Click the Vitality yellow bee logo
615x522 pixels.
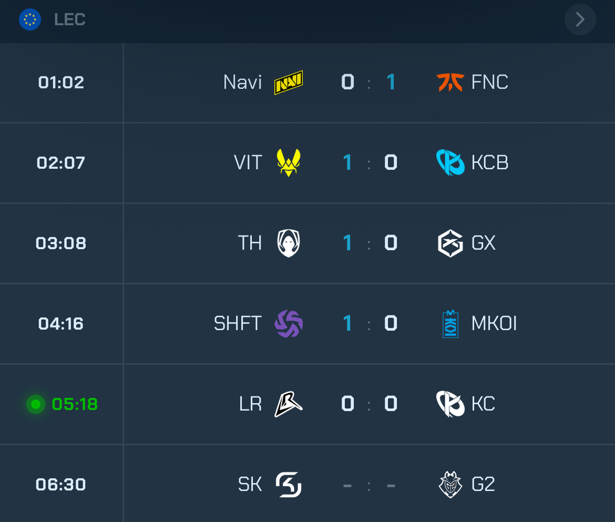point(289,162)
